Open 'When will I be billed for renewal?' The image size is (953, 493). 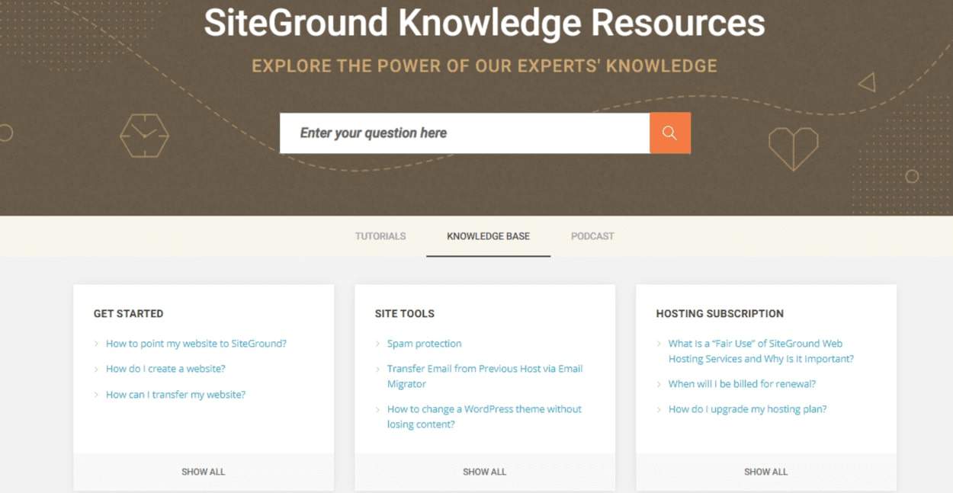(742, 384)
